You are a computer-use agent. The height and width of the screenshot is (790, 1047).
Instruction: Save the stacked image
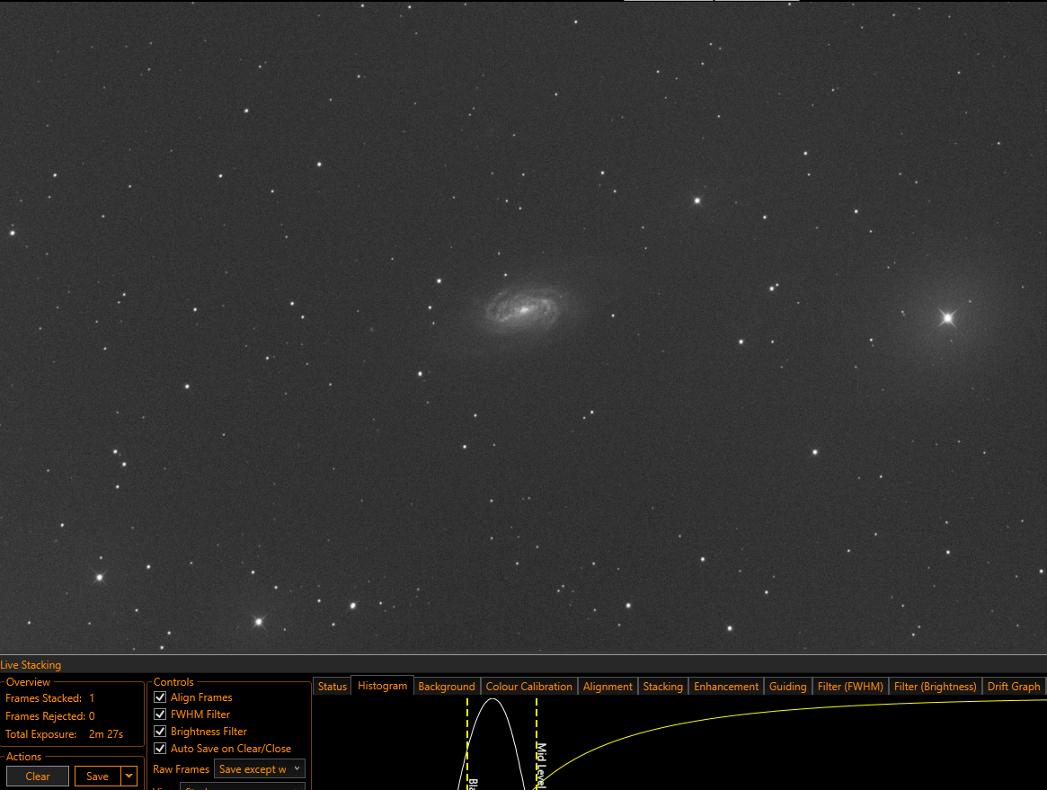(97, 776)
